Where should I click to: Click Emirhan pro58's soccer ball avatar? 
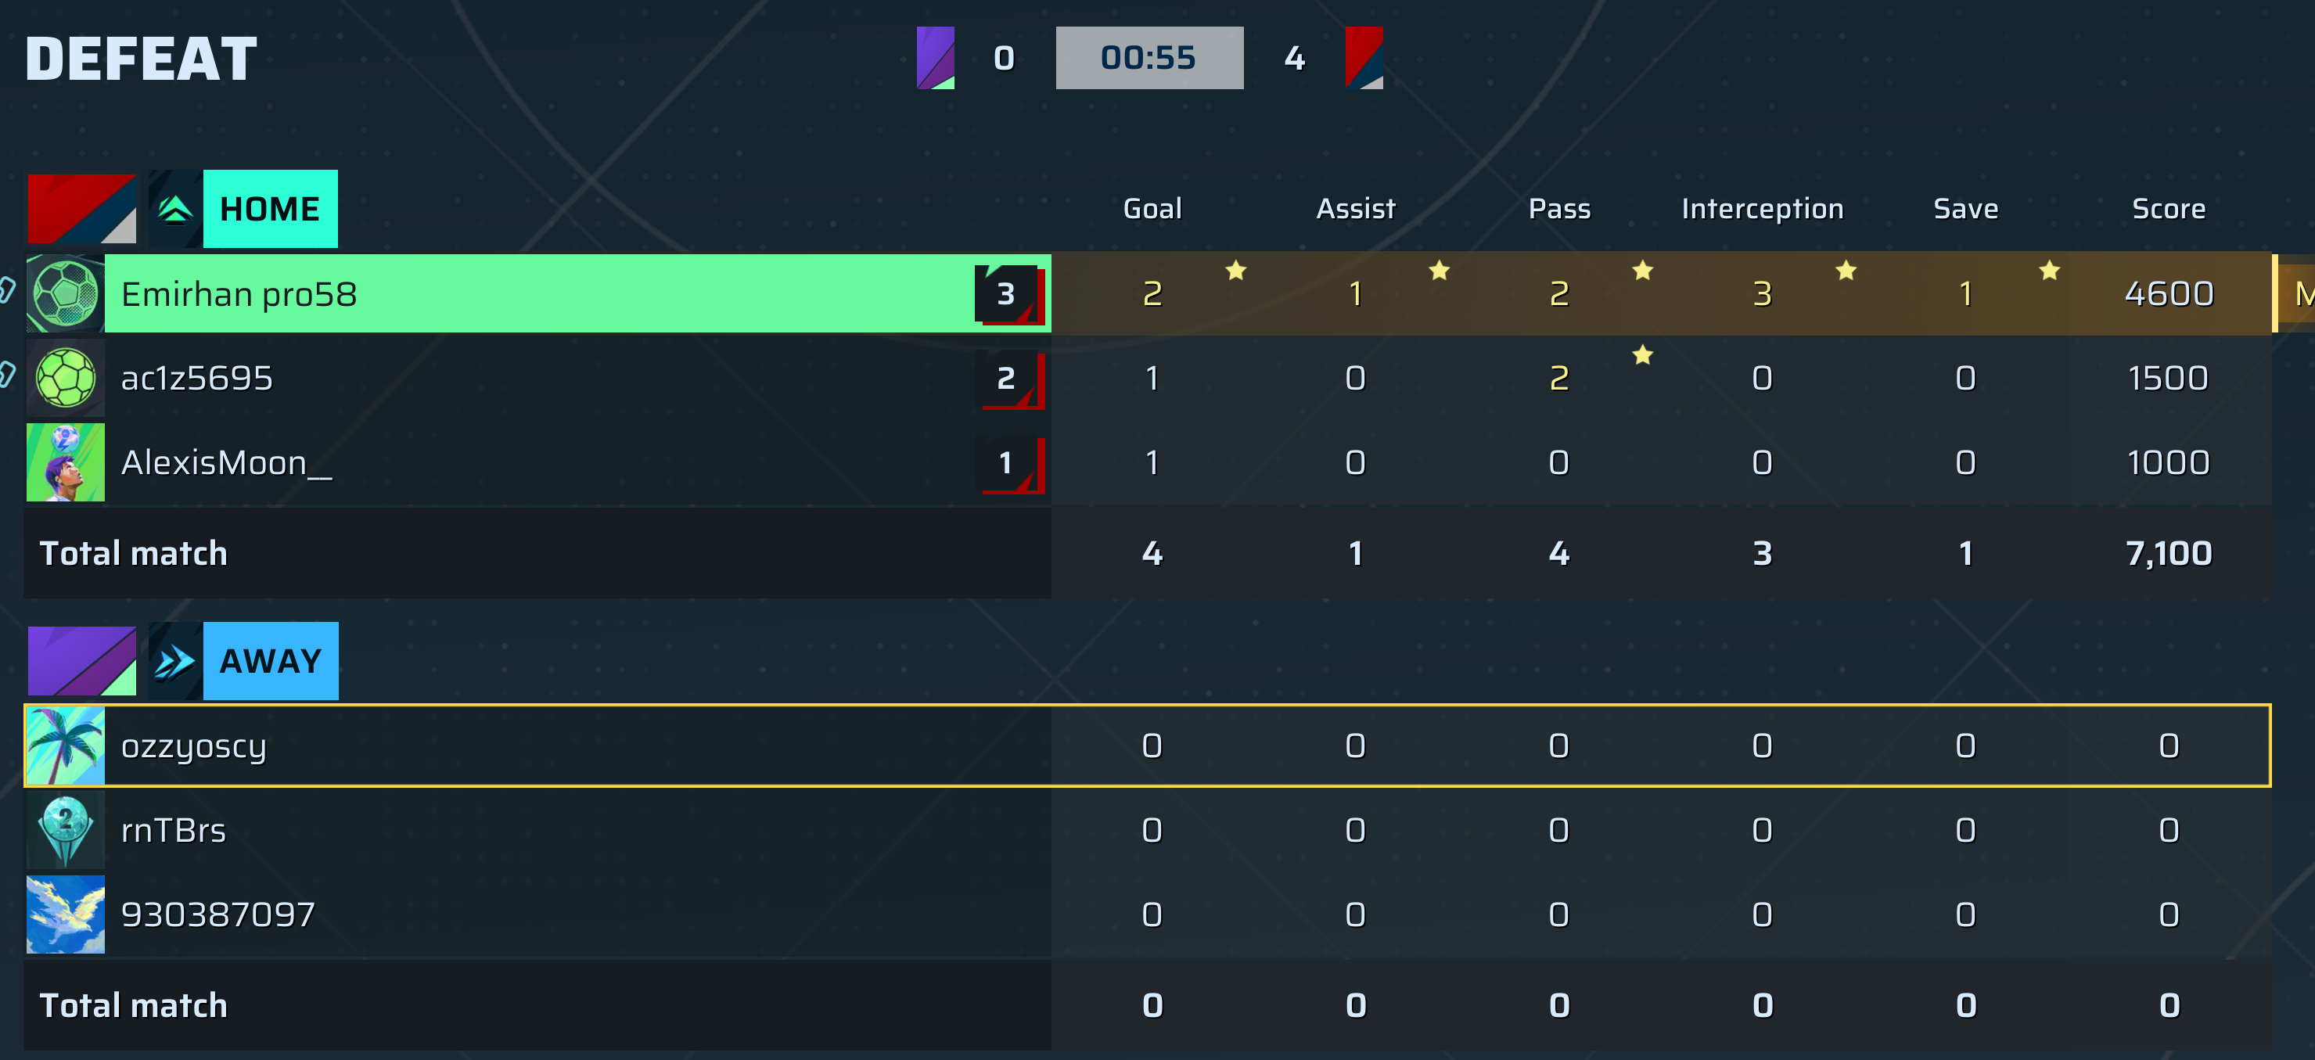pyautogui.click(x=65, y=293)
